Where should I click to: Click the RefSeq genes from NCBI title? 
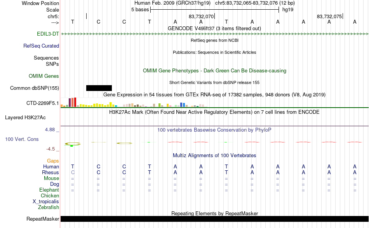214,40
